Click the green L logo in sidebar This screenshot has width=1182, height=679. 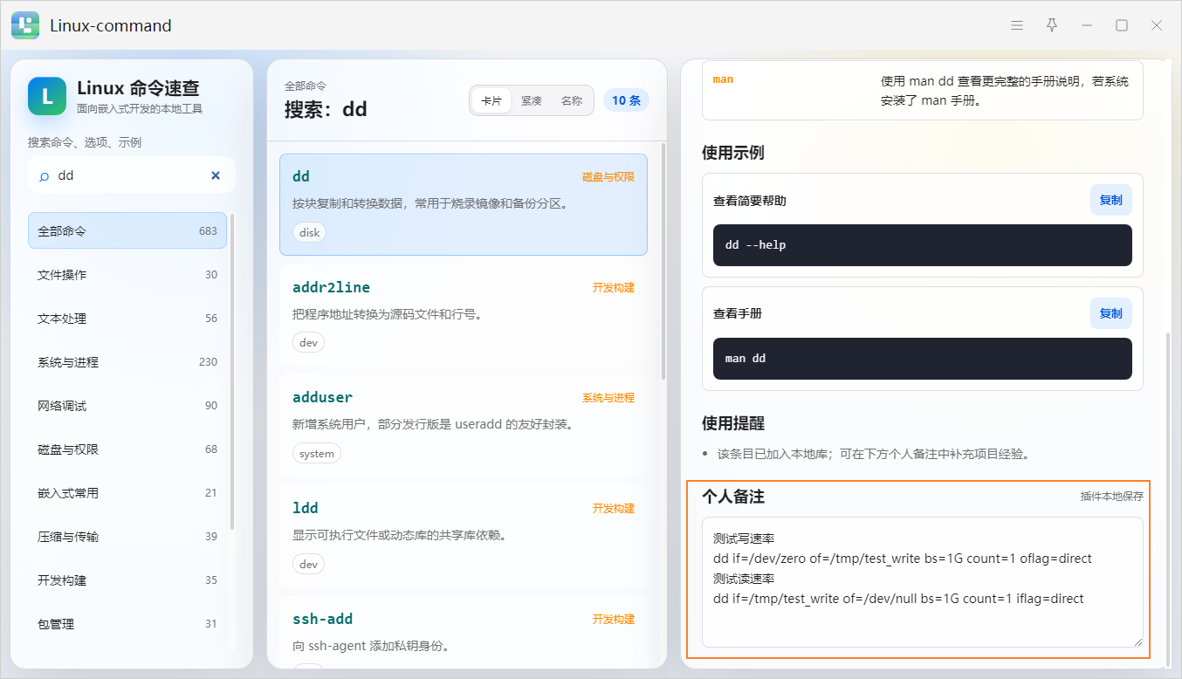[x=47, y=96]
